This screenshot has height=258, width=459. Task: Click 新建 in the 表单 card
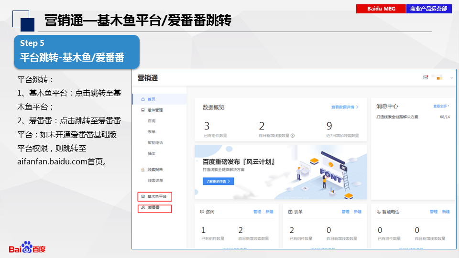pos(358,212)
